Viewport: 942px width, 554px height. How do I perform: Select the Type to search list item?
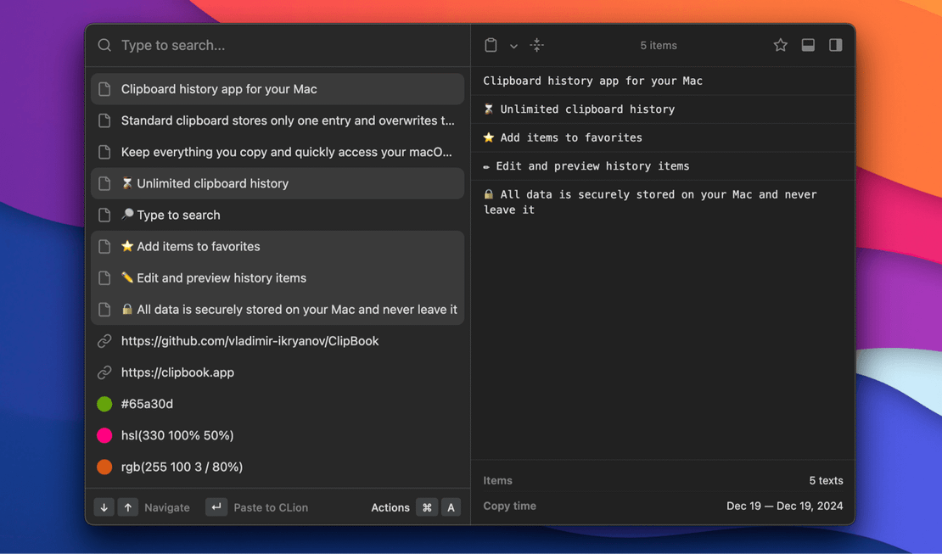click(x=278, y=215)
